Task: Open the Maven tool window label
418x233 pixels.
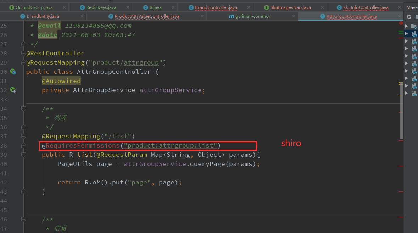Action: [412, 7]
